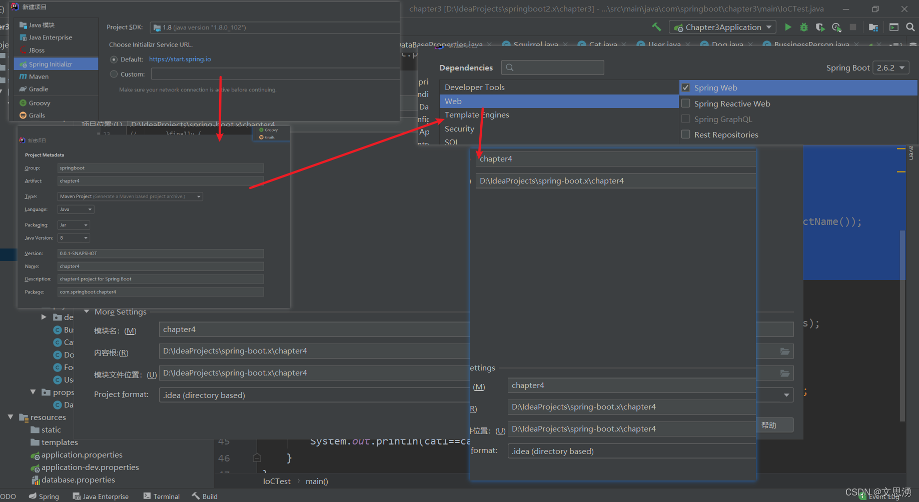Screen dimensions: 919x502
Task: Click browse folder icon for 模块文件位置 path
Action: [785, 373]
